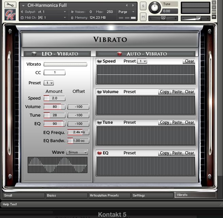The width and height of the screenshot is (223, 218).
Task: Solo the instrument with S button
Action: click(143, 6)
